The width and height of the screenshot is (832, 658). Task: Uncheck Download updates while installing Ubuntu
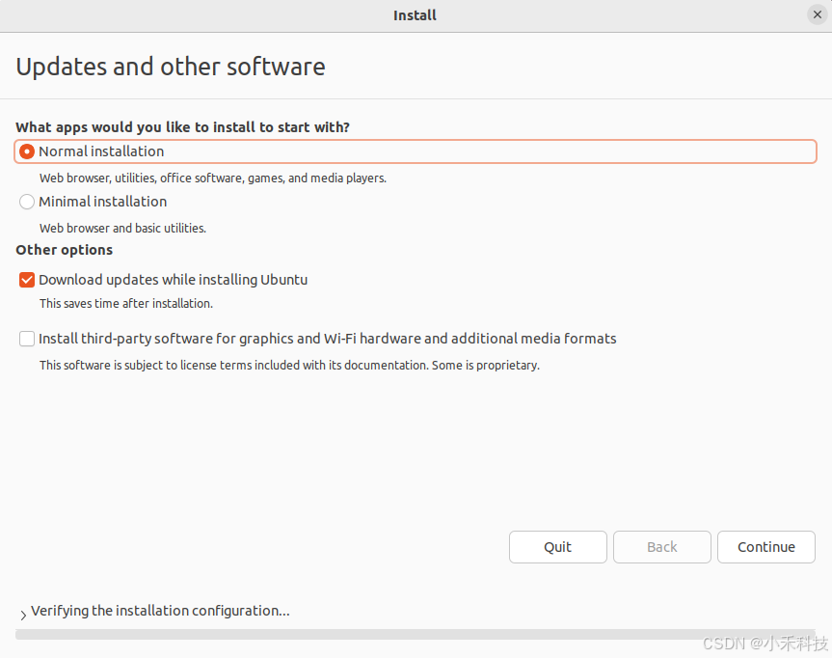tap(27, 280)
